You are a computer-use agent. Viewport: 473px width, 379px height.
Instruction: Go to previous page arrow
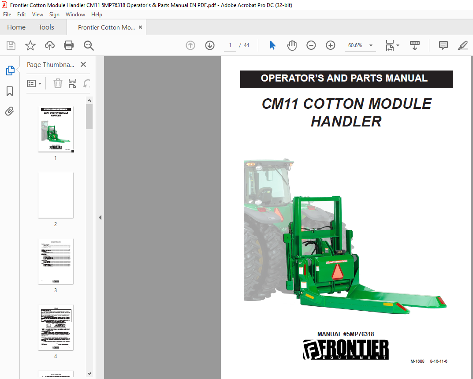pos(190,45)
